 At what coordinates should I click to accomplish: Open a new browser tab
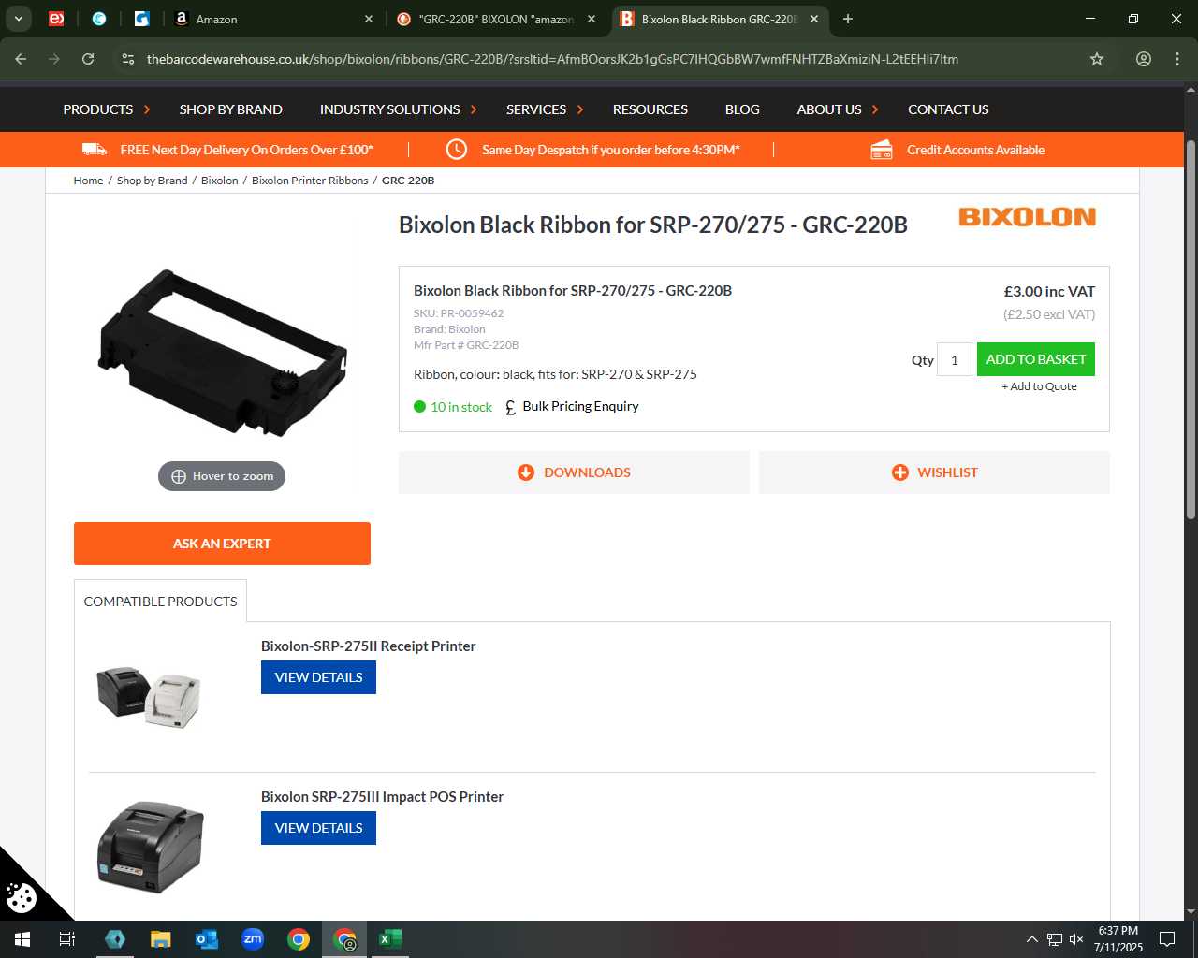848,19
